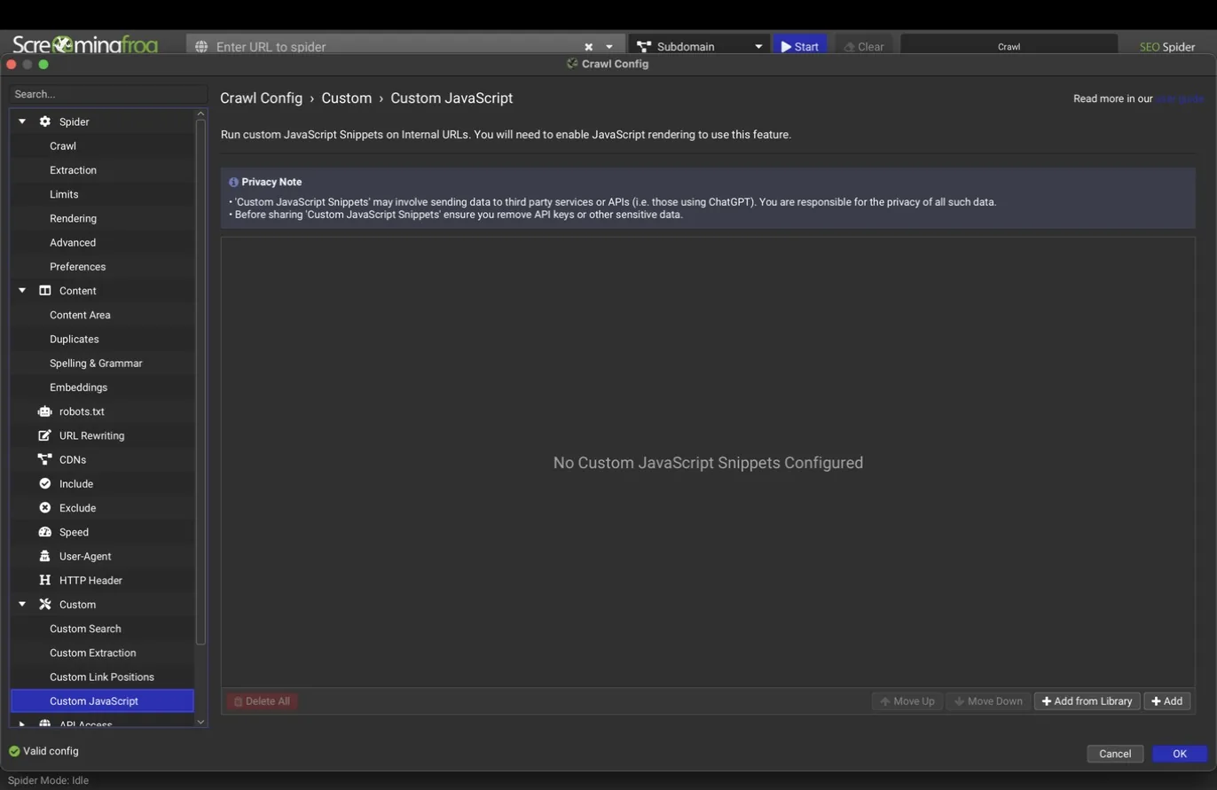Select the Custom JavaScript tree item

point(102,700)
